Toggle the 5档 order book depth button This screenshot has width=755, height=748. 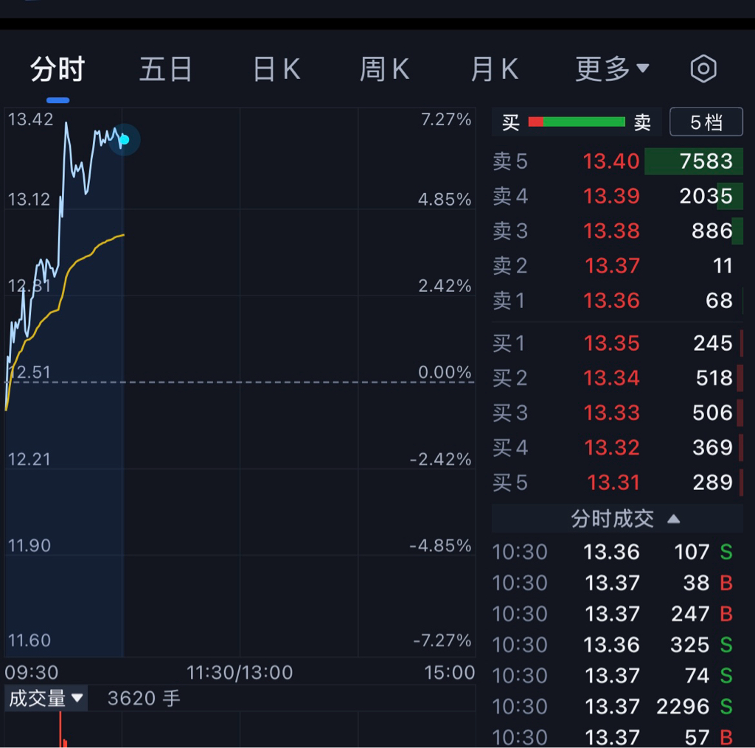[706, 122]
